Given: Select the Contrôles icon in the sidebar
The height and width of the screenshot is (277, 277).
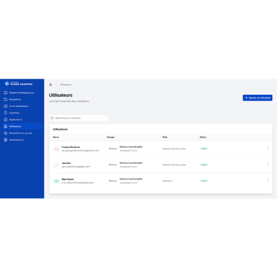Looking at the screenshot, I should 5,113.
